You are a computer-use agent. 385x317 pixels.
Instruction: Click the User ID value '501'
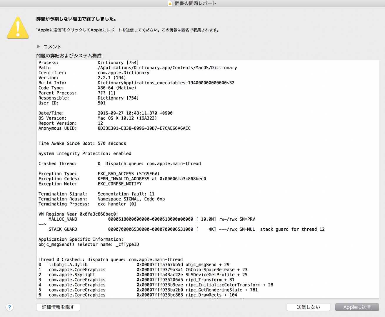pos(102,103)
